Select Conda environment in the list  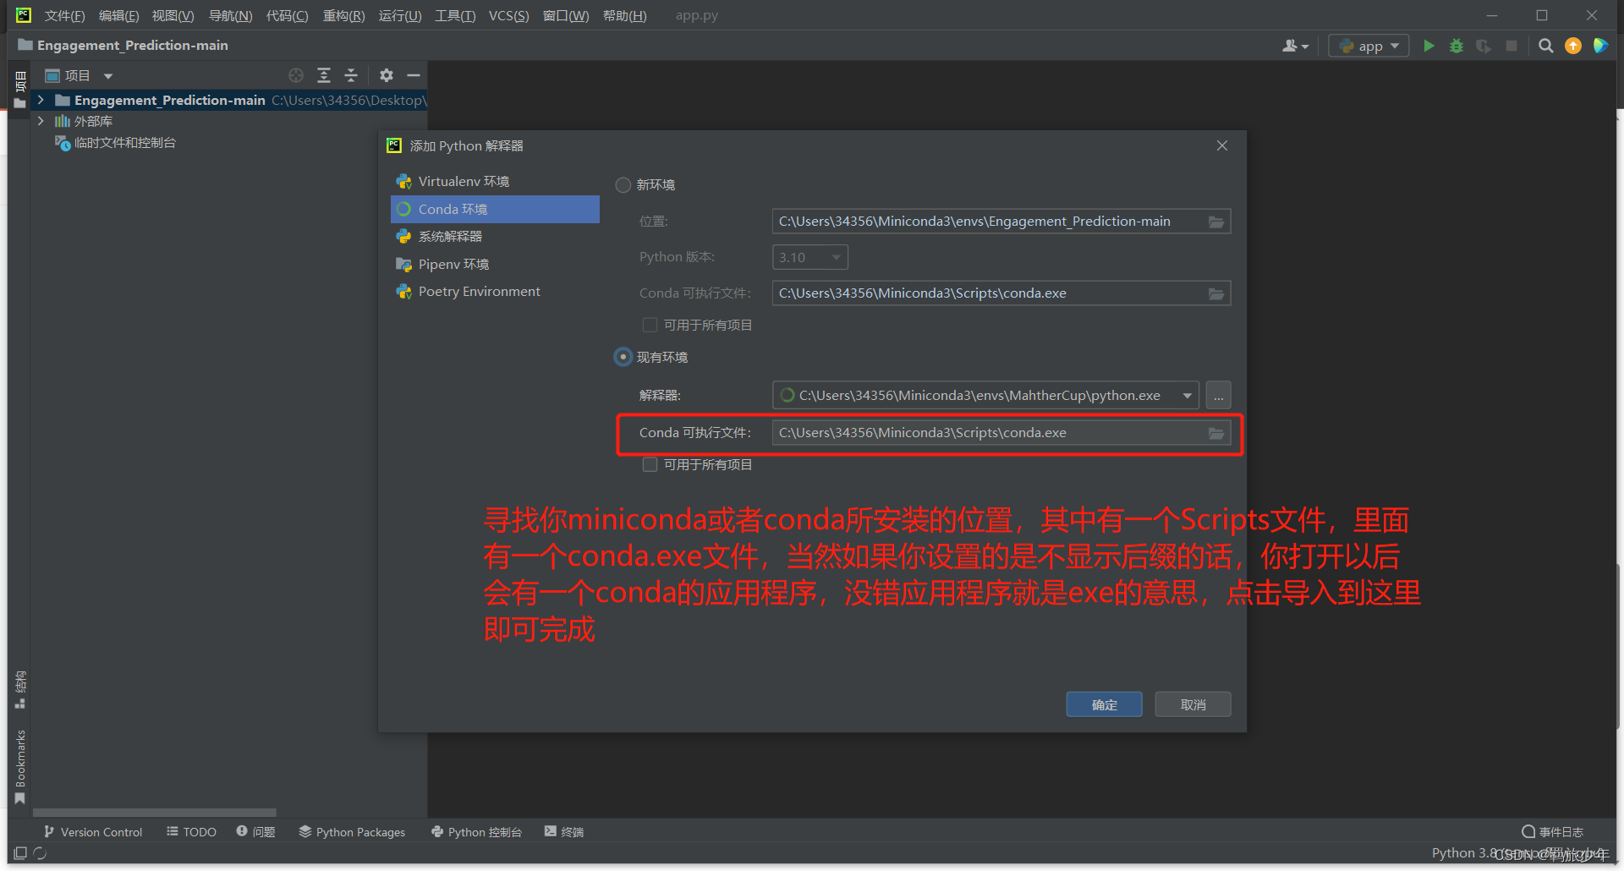tap(495, 209)
